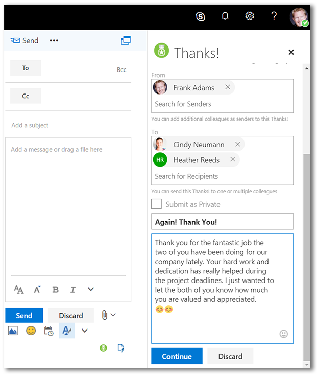
Task: Click the Search for Senders field
Action: (222, 104)
